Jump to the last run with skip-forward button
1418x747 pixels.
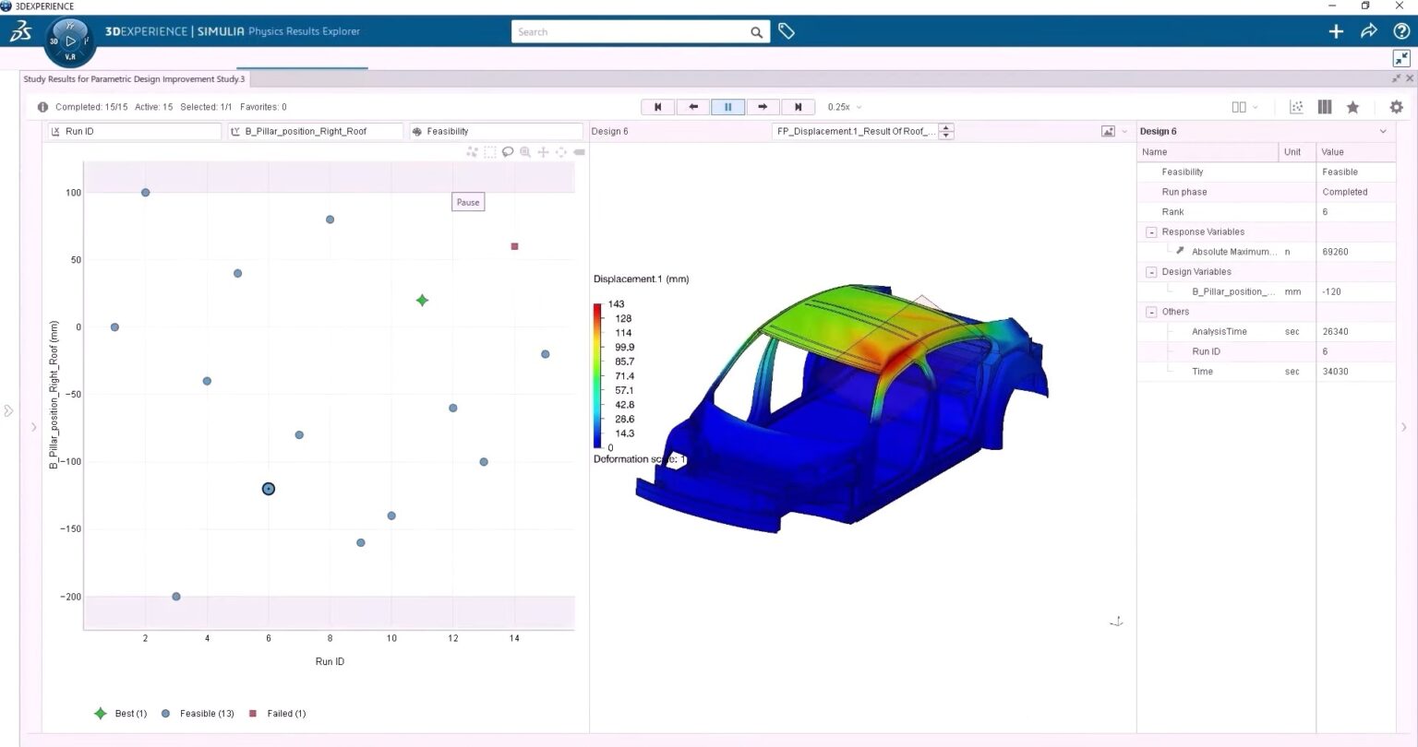(x=798, y=106)
